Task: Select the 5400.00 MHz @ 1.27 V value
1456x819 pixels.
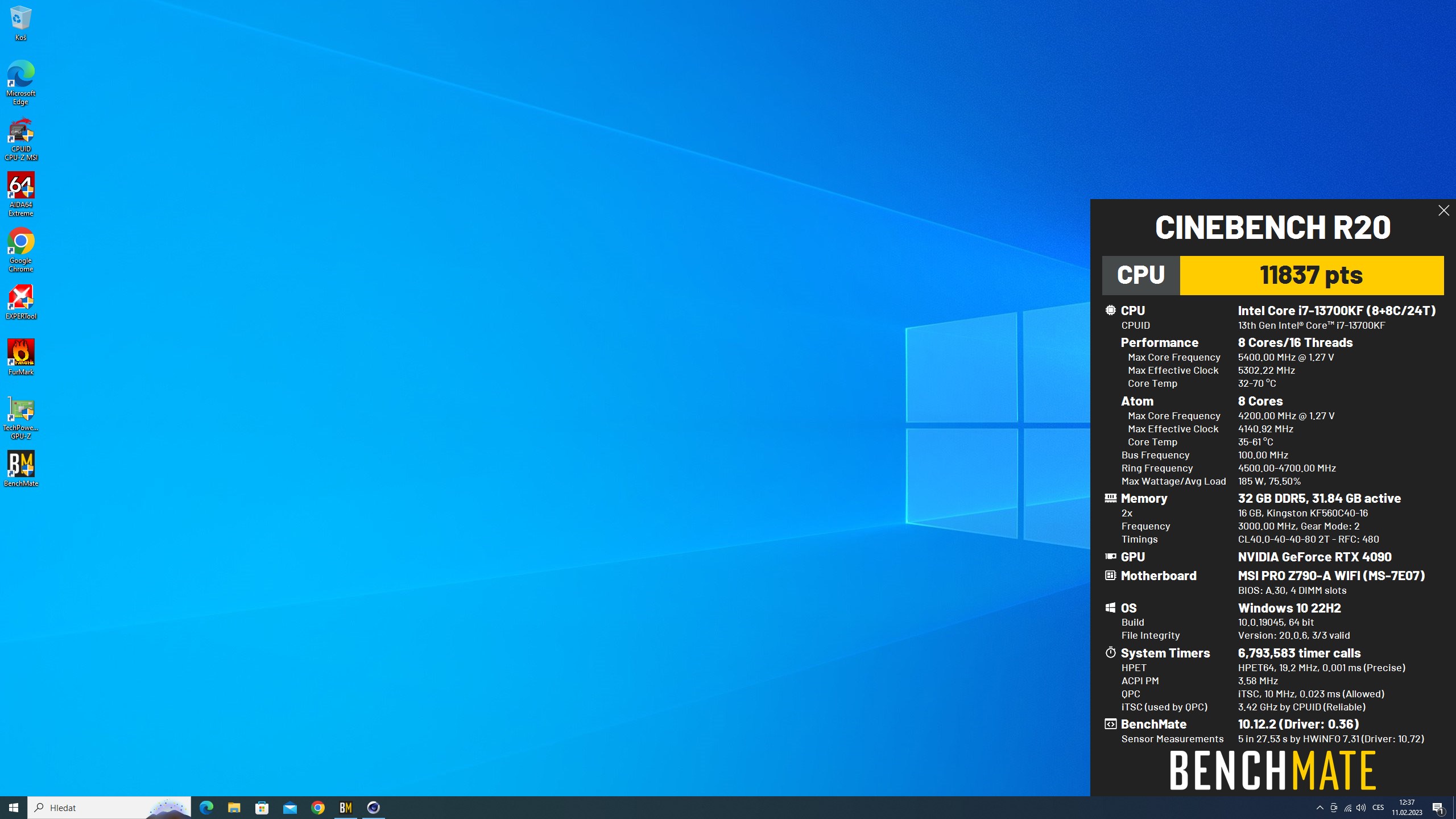Action: coord(1286,357)
